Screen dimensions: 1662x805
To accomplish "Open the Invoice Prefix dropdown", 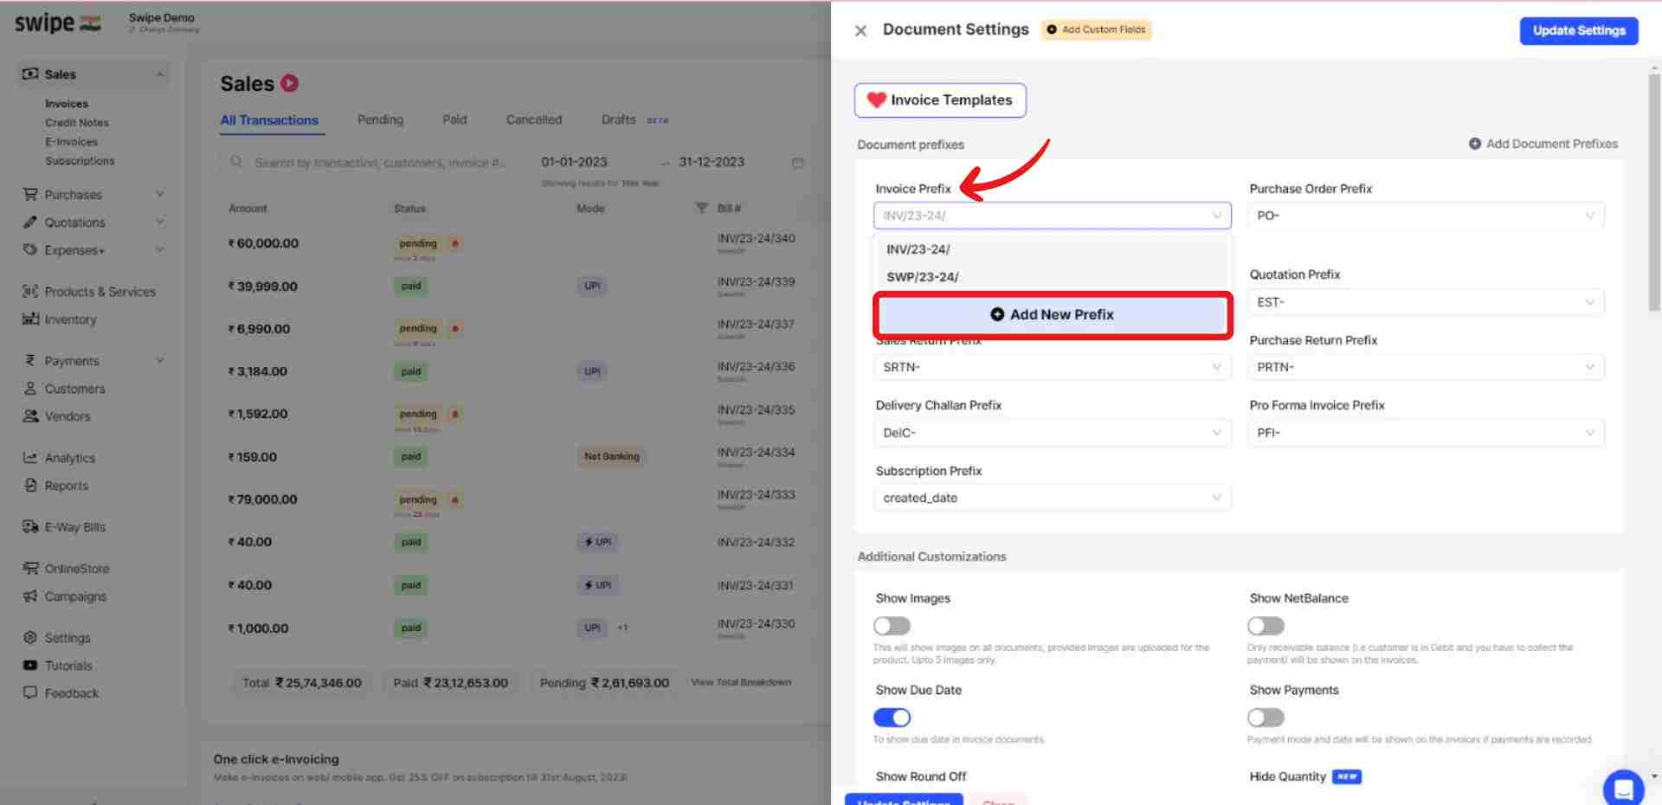I will click(x=1053, y=216).
